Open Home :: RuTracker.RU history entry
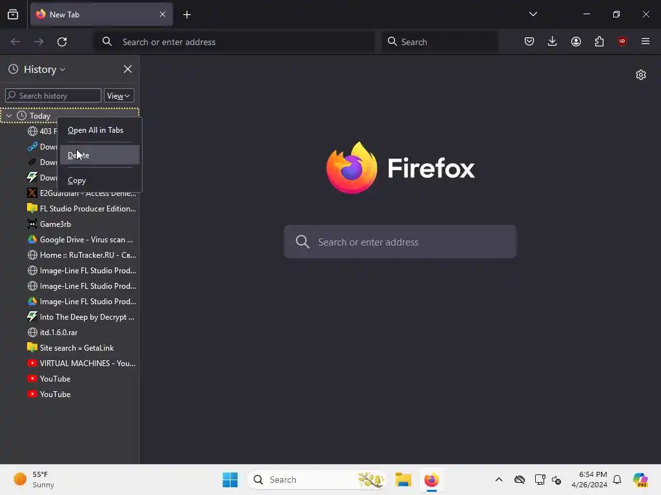The width and height of the screenshot is (661, 495). tap(82, 255)
